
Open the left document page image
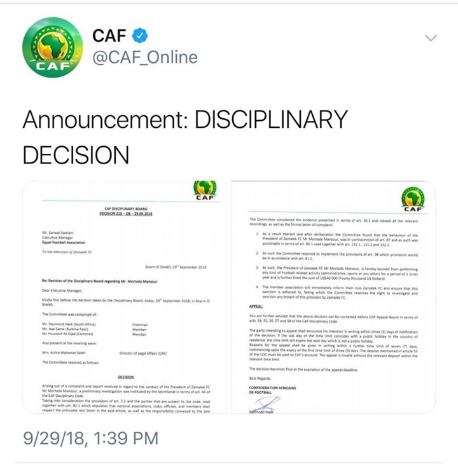[x=123, y=299]
